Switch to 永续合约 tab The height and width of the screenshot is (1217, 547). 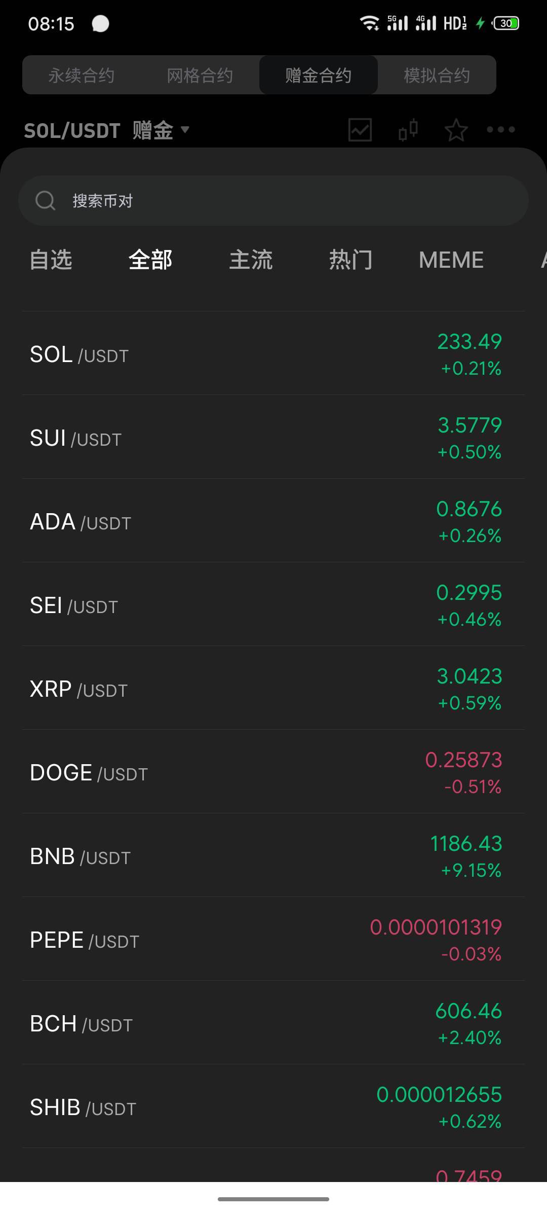click(x=82, y=76)
